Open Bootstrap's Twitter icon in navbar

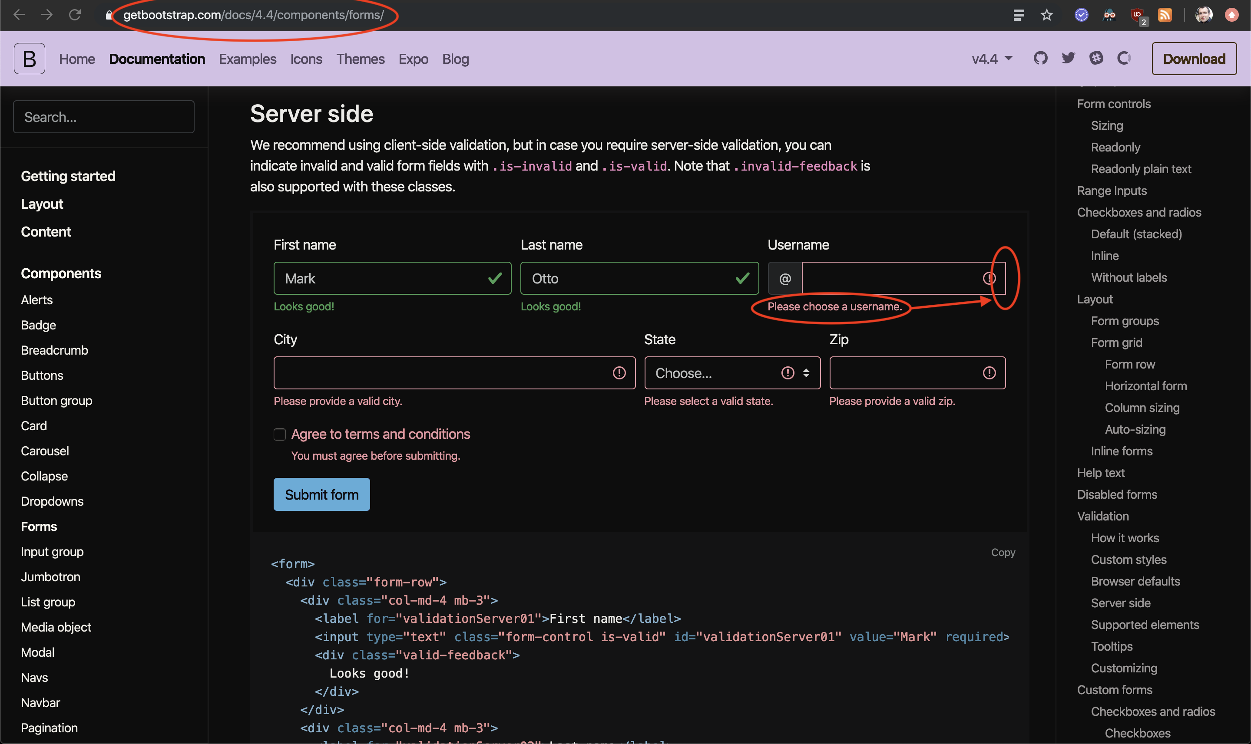1068,59
